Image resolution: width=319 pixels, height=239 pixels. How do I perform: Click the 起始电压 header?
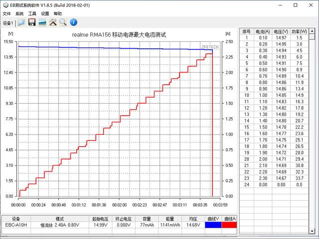[100, 219]
